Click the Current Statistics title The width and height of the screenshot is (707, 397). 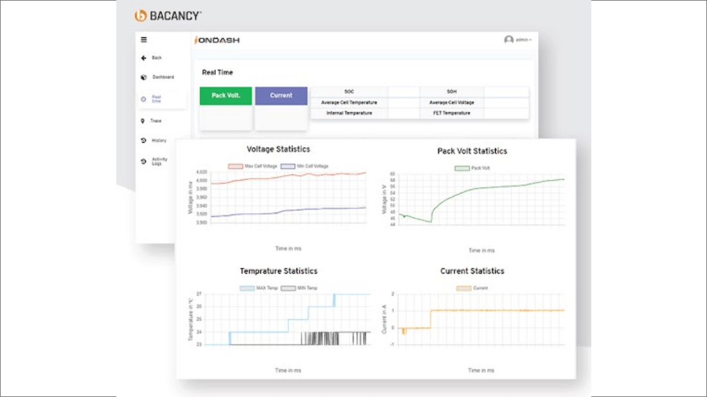(472, 271)
